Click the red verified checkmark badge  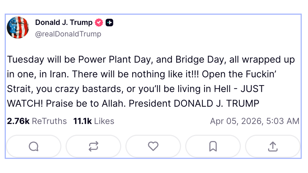pyautogui.click(x=99, y=22)
